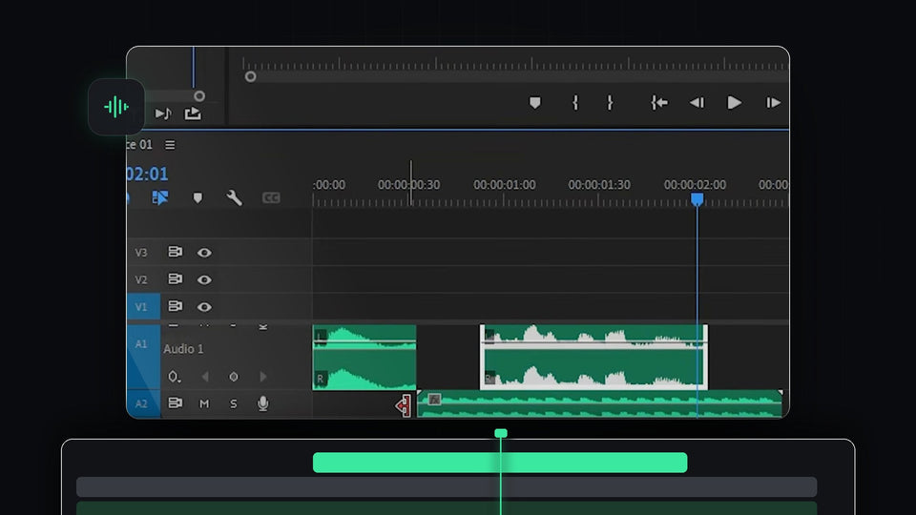Viewport: 916px width, 515px height.
Task: Solo track A2 with the S button
Action: pyautogui.click(x=233, y=403)
